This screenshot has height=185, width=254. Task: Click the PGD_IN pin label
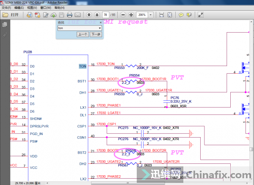(x=36, y=134)
